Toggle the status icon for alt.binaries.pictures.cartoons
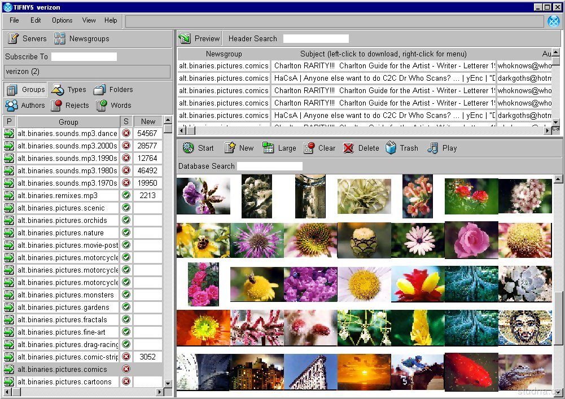Screen dimensions: 565x399 (x=126, y=382)
